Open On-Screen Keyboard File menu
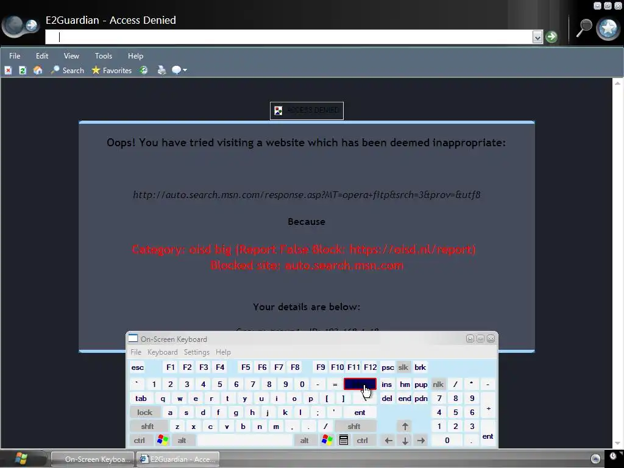This screenshot has width=624, height=468. tap(136, 352)
